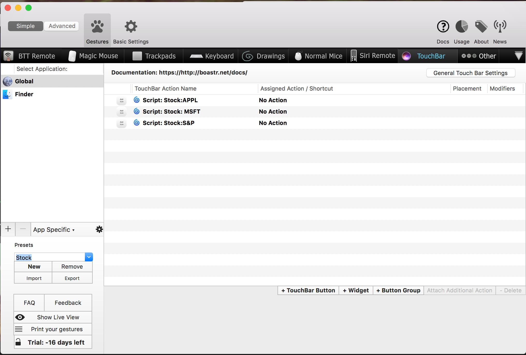Switch to the Magic Mouse tab
This screenshot has height=355, width=526.
pyautogui.click(x=93, y=56)
